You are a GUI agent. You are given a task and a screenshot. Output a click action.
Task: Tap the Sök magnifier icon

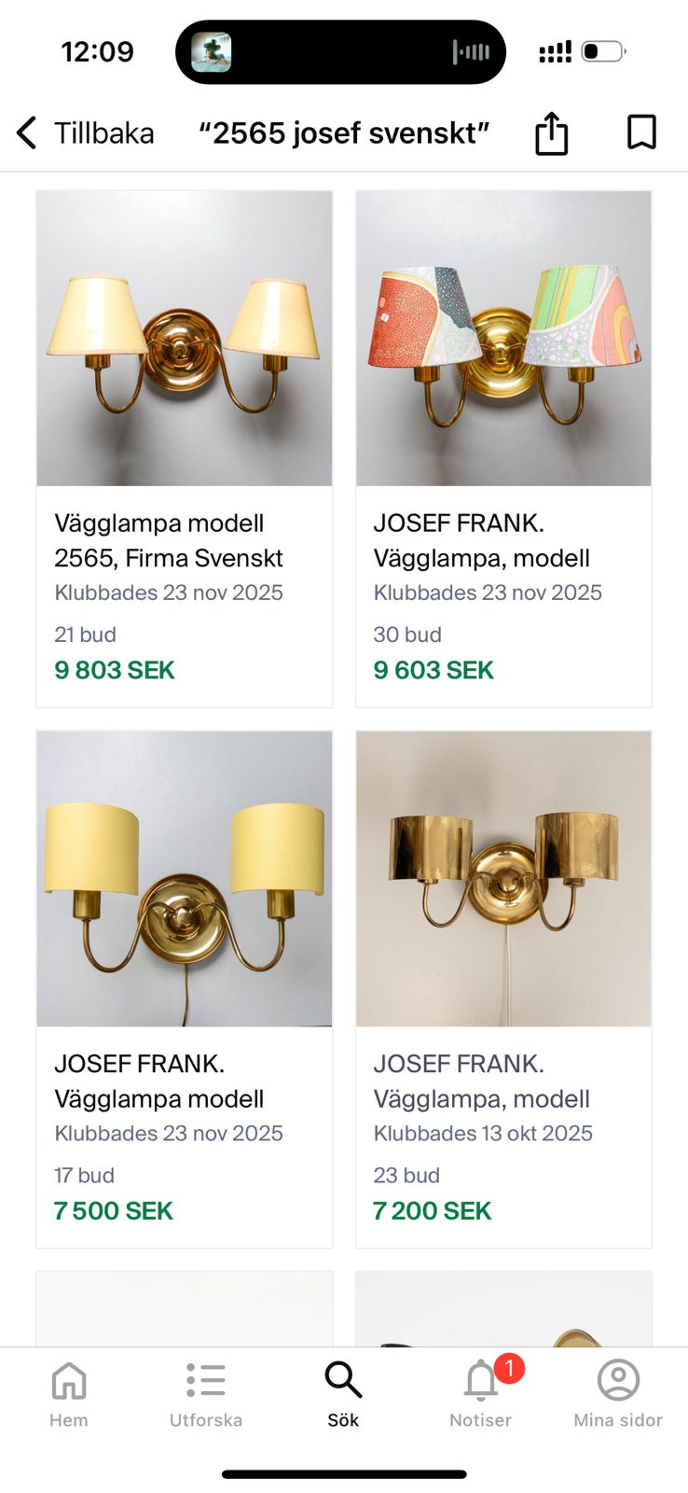[343, 1381]
